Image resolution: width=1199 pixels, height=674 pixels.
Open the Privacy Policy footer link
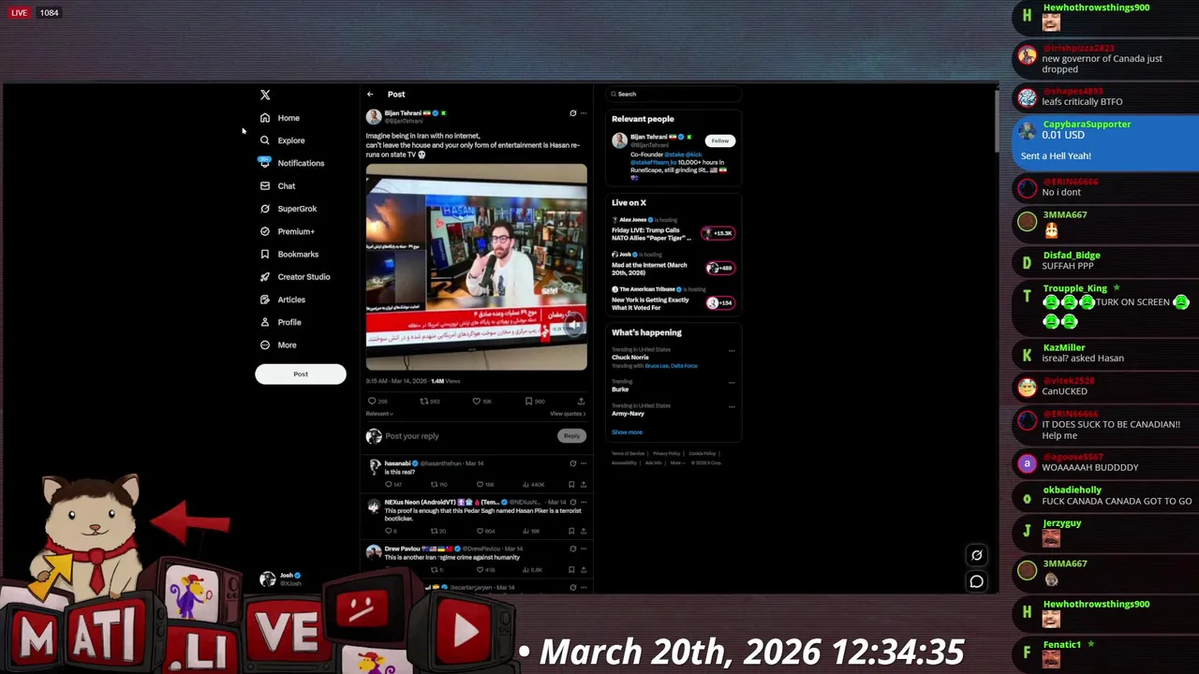(x=667, y=453)
